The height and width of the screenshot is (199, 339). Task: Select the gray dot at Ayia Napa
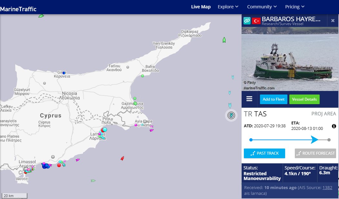(145, 122)
